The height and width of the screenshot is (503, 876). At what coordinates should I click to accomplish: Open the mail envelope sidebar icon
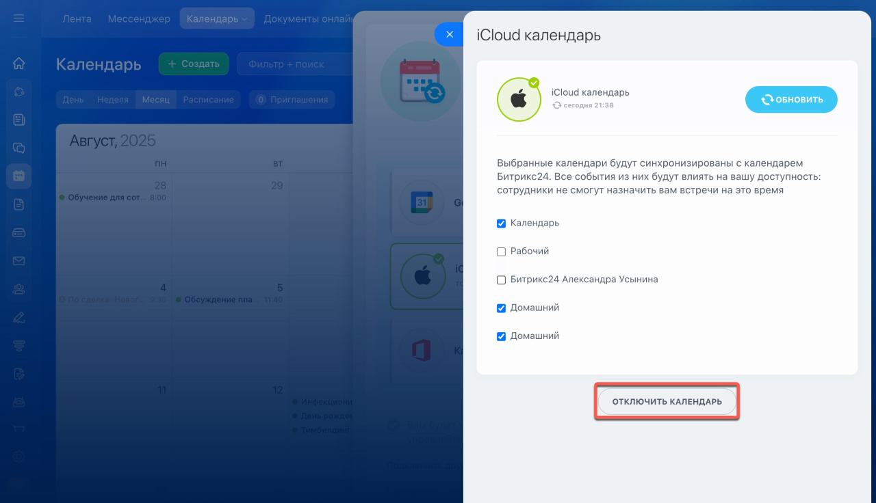[18, 261]
